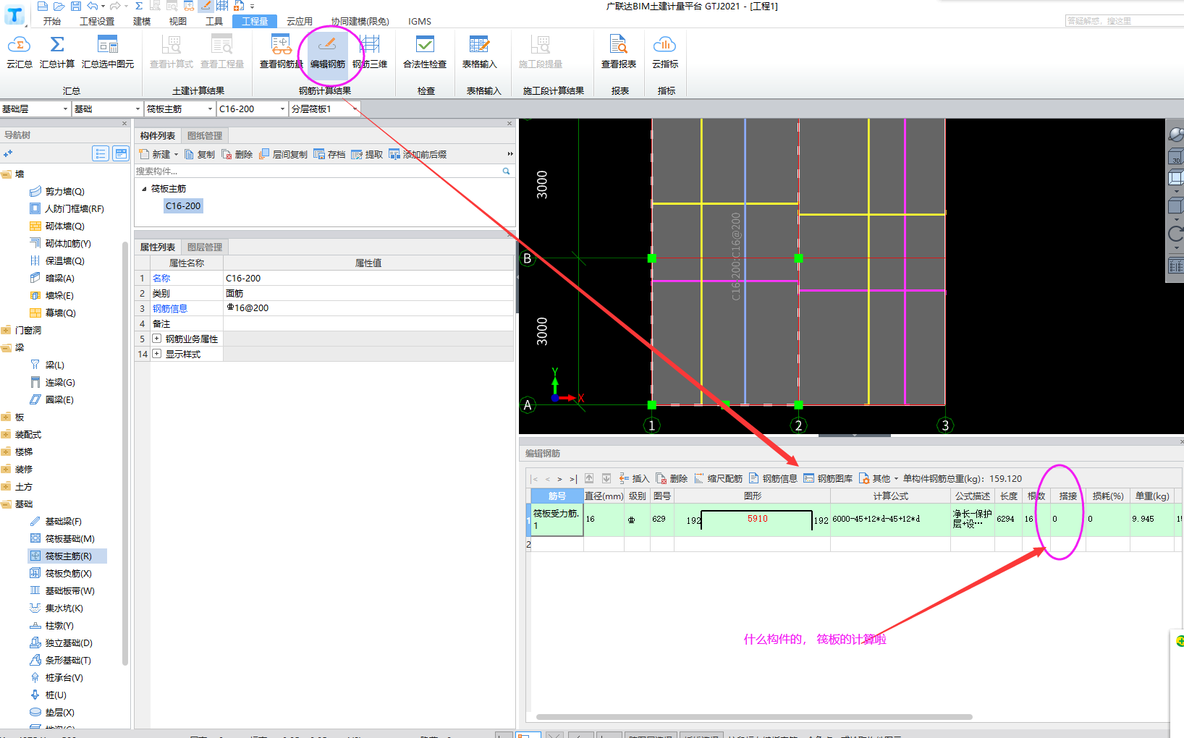This screenshot has height=738, width=1184.
Task: Click the save icon in quick access toolbar
Action: tap(75, 6)
